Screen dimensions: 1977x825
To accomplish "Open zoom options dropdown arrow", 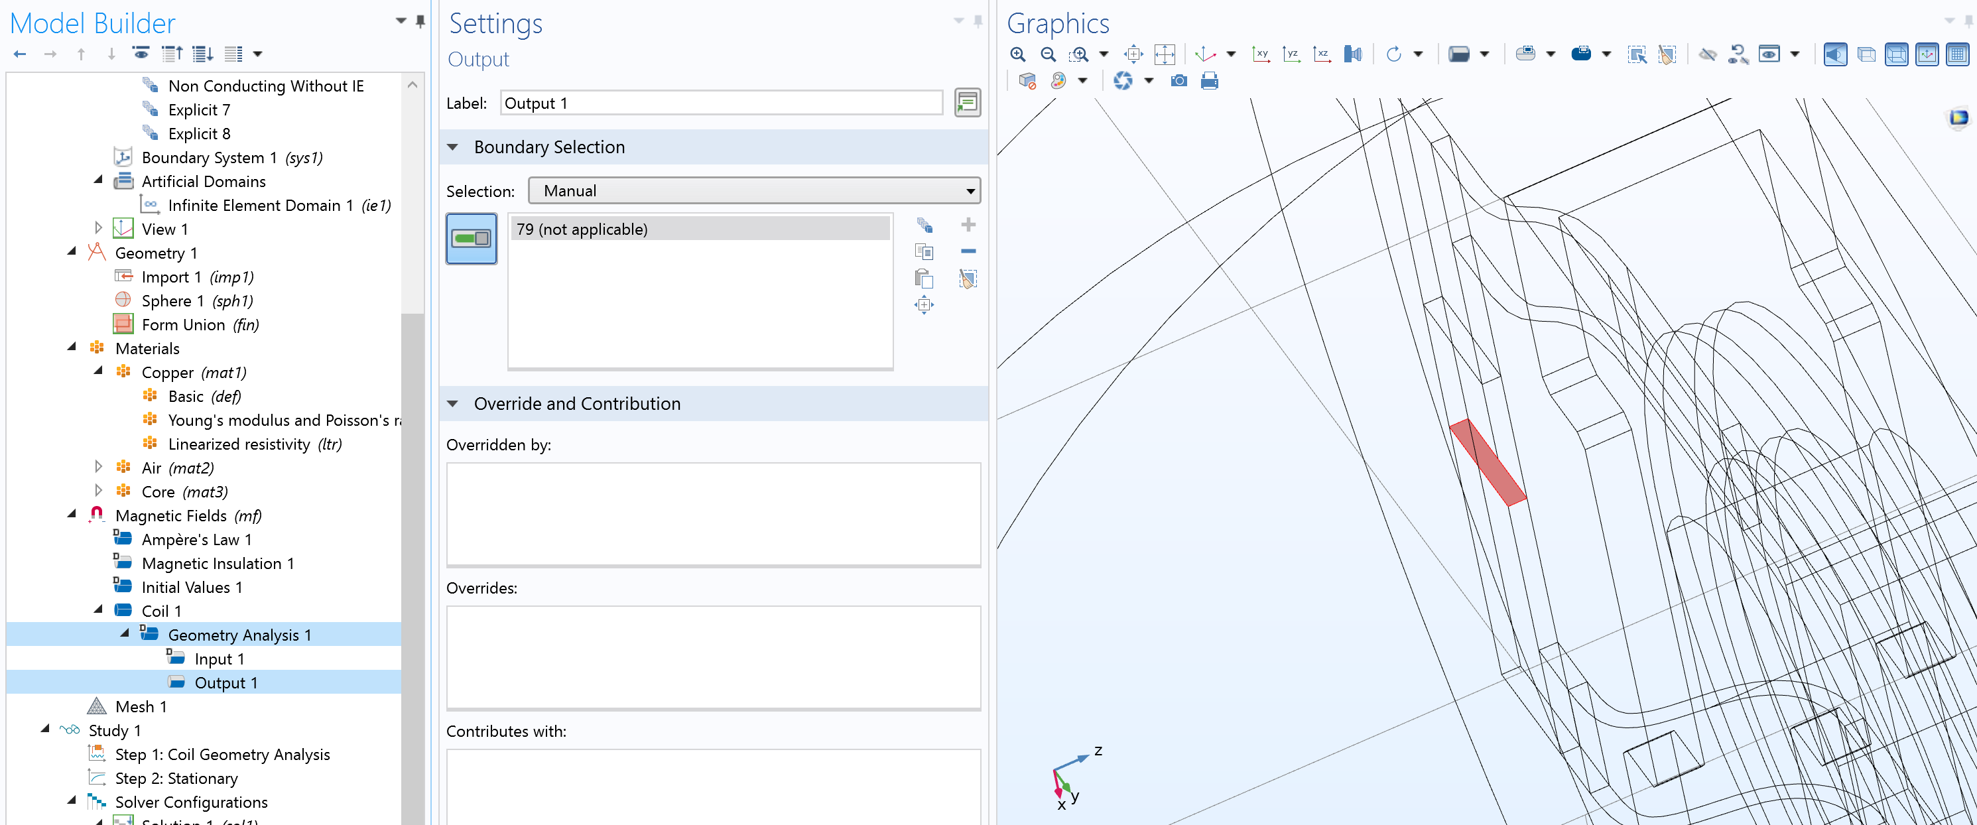I will coord(1104,54).
